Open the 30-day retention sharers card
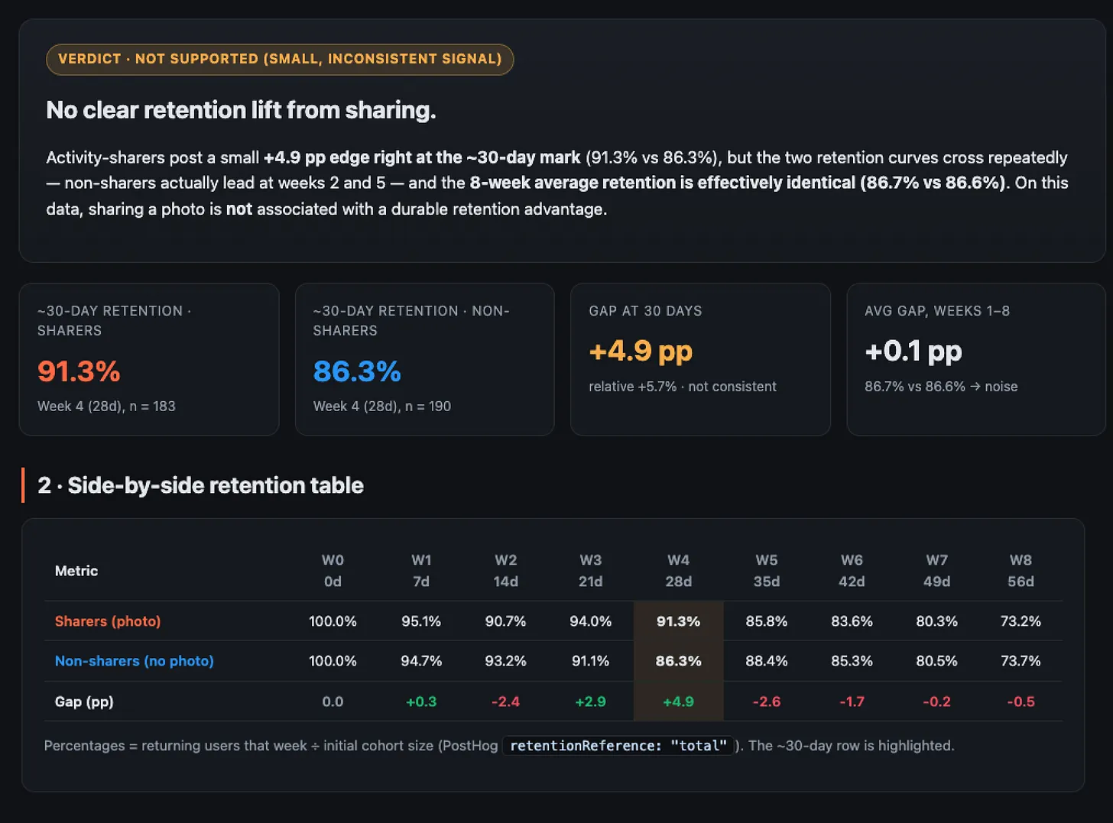 pos(149,359)
